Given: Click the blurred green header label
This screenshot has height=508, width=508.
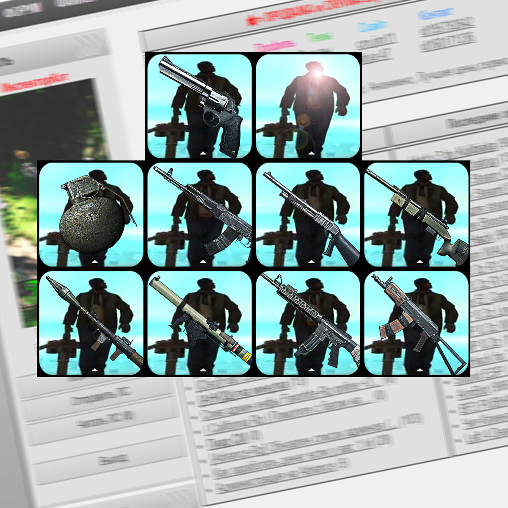Looking at the screenshot, I should 319,37.
